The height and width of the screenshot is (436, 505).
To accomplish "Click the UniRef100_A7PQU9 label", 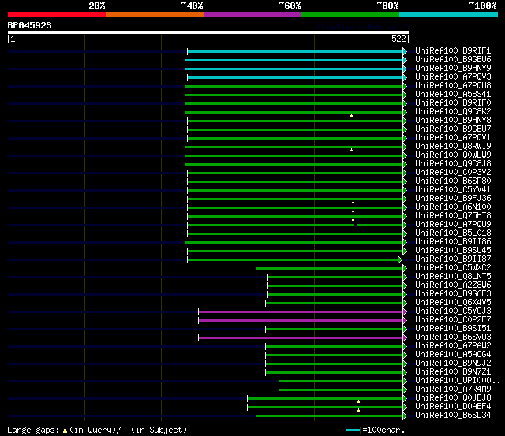I will tap(453, 225).
